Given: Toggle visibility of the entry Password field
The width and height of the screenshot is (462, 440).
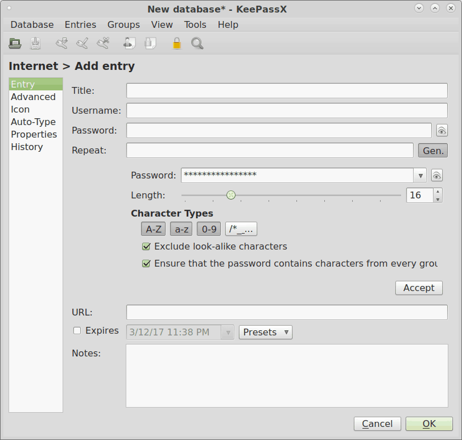Looking at the screenshot, I should pos(442,131).
